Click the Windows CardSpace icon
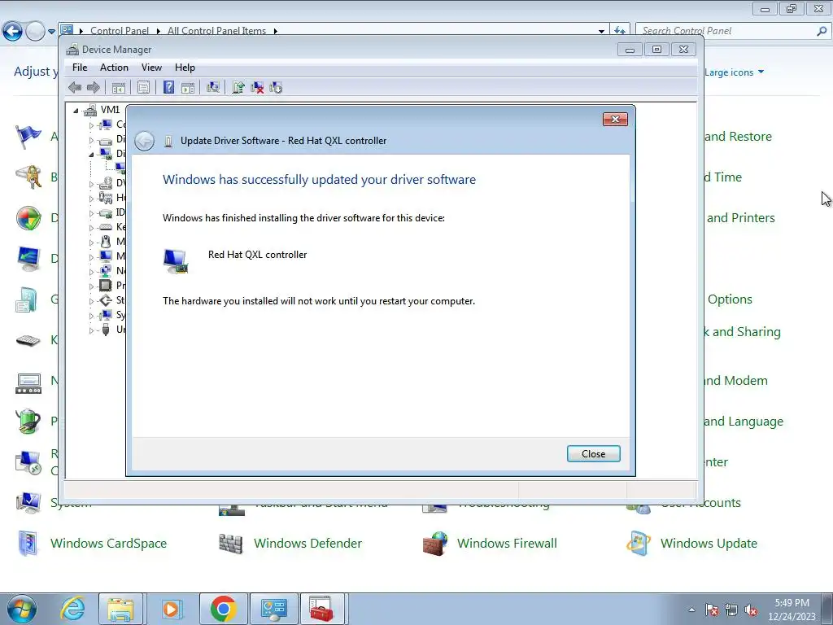Viewport: 833px width, 625px height. click(28, 543)
